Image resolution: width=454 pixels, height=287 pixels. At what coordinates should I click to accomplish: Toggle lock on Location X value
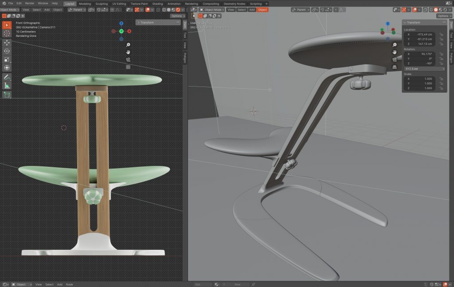click(441, 34)
